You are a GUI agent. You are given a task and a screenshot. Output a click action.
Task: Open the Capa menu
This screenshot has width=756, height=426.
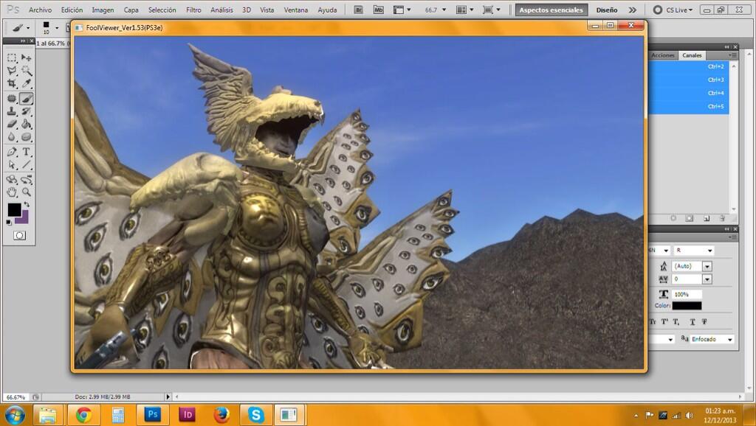point(131,10)
